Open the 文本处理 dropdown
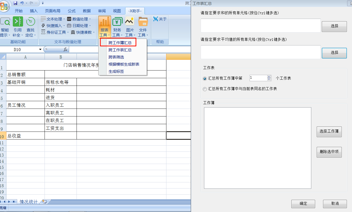 (53, 19)
